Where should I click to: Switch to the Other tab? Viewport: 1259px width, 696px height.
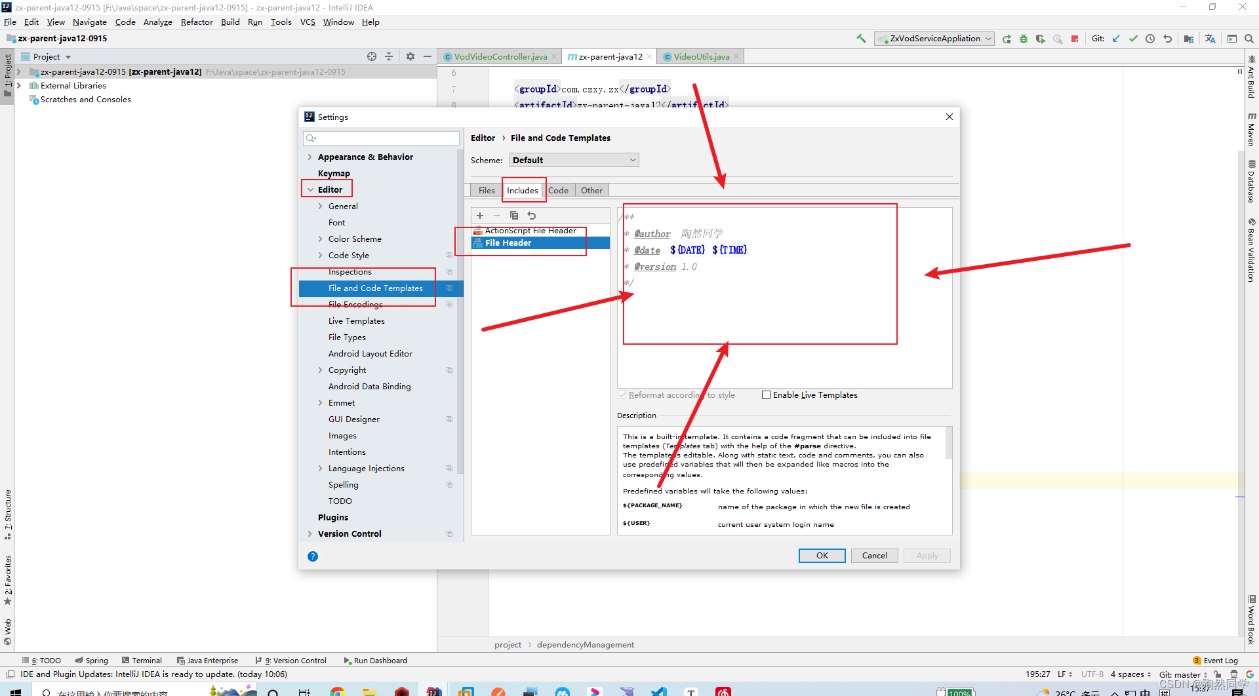click(x=591, y=191)
